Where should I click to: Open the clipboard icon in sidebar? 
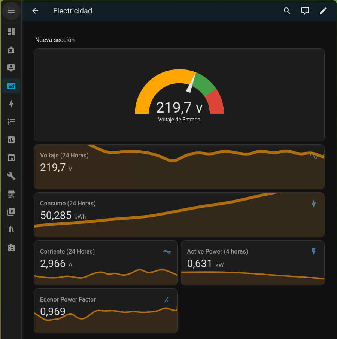pyautogui.click(x=11, y=248)
